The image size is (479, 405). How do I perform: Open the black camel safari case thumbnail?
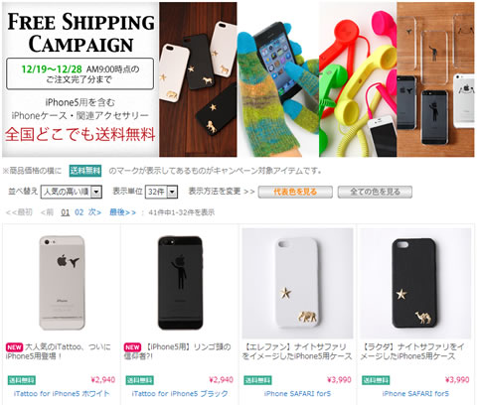tap(415, 283)
